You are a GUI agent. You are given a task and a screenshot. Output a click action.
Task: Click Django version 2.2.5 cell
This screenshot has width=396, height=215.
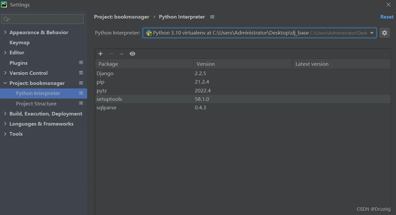tap(200, 73)
